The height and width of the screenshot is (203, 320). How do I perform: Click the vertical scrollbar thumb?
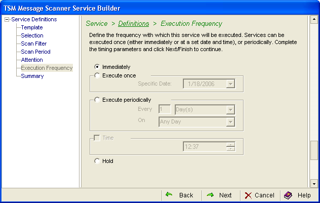[x=314, y=150]
